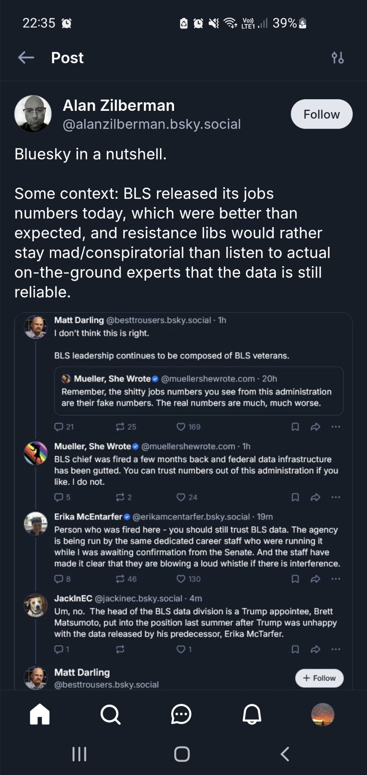
Task: Open more options on JackInEC's post
Action: point(336,649)
